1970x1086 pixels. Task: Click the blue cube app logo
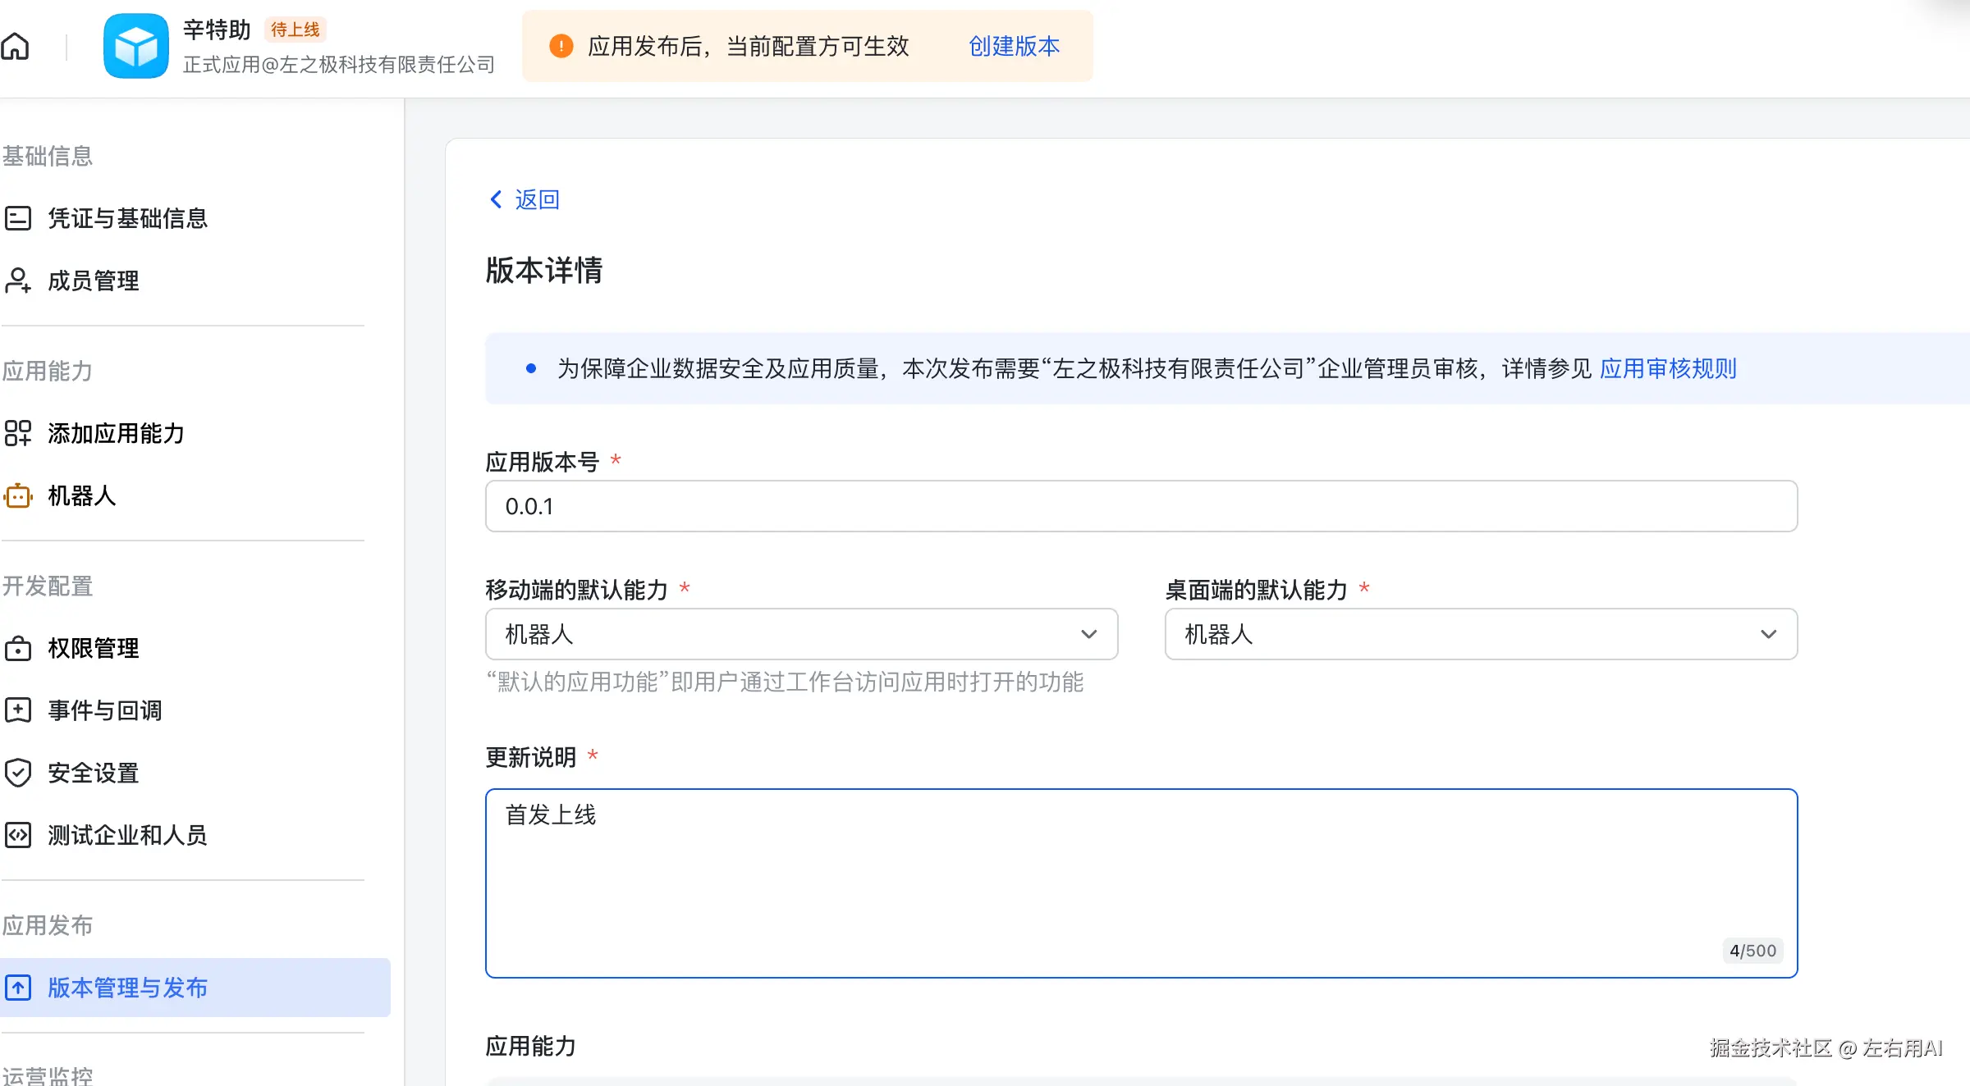[136, 47]
